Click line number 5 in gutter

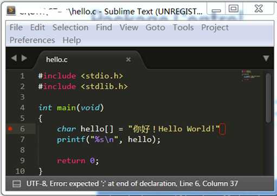pos(22,118)
